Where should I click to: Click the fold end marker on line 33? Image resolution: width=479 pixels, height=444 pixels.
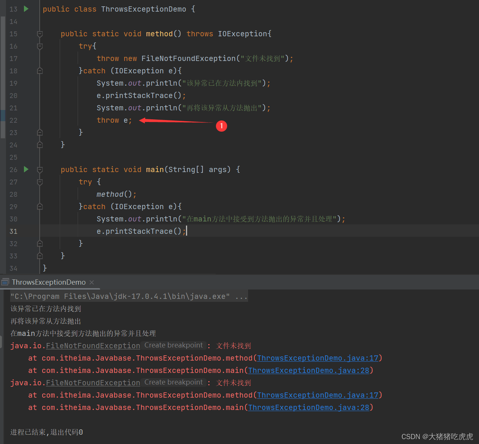(x=40, y=256)
